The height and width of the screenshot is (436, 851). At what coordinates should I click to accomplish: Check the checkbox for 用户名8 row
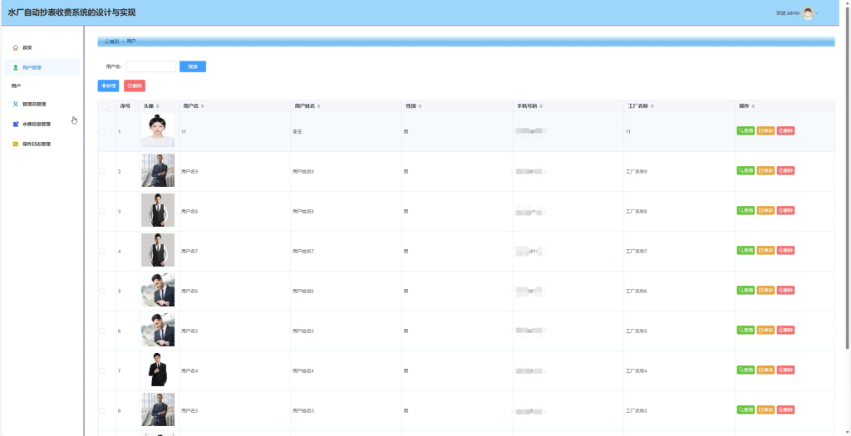tap(102, 212)
